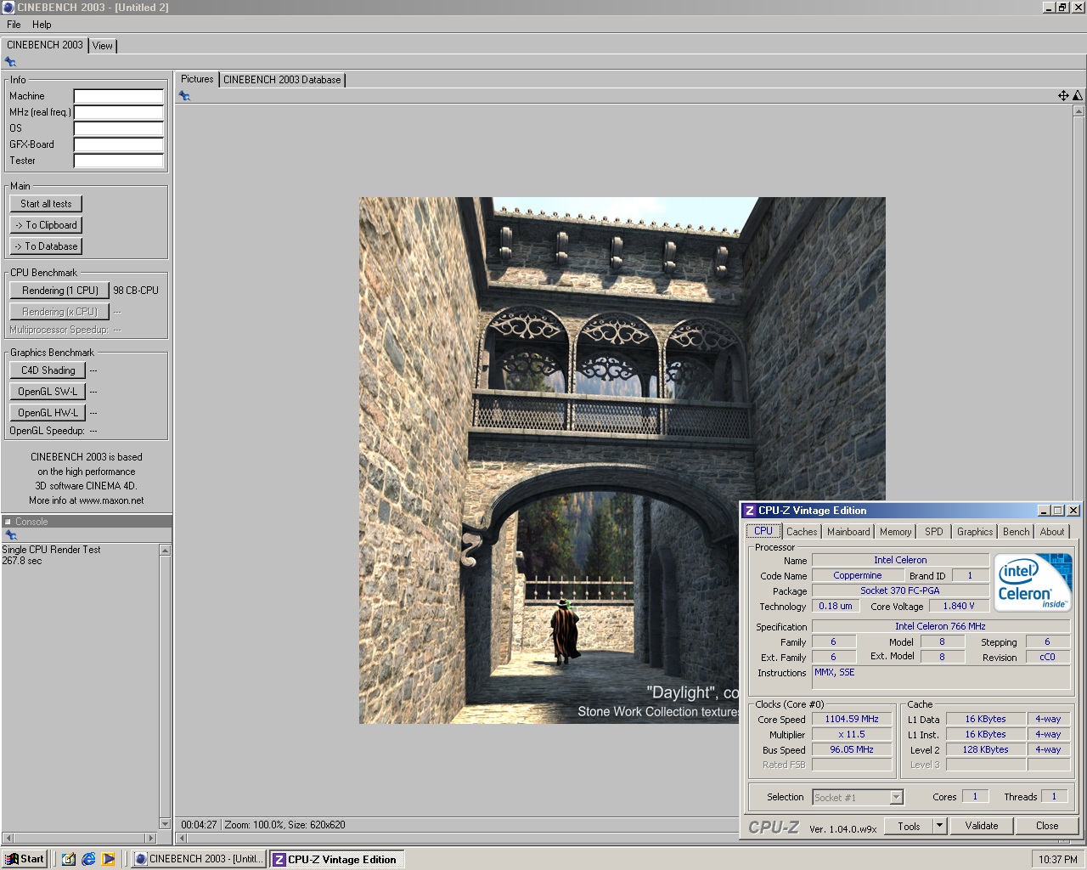The image size is (1087, 870).
Task: Click console scrollbar up arrow
Action: (165, 551)
